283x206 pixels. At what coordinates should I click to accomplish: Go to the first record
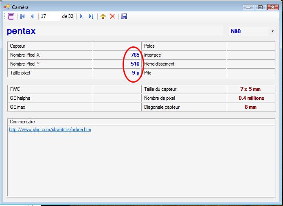22,16
